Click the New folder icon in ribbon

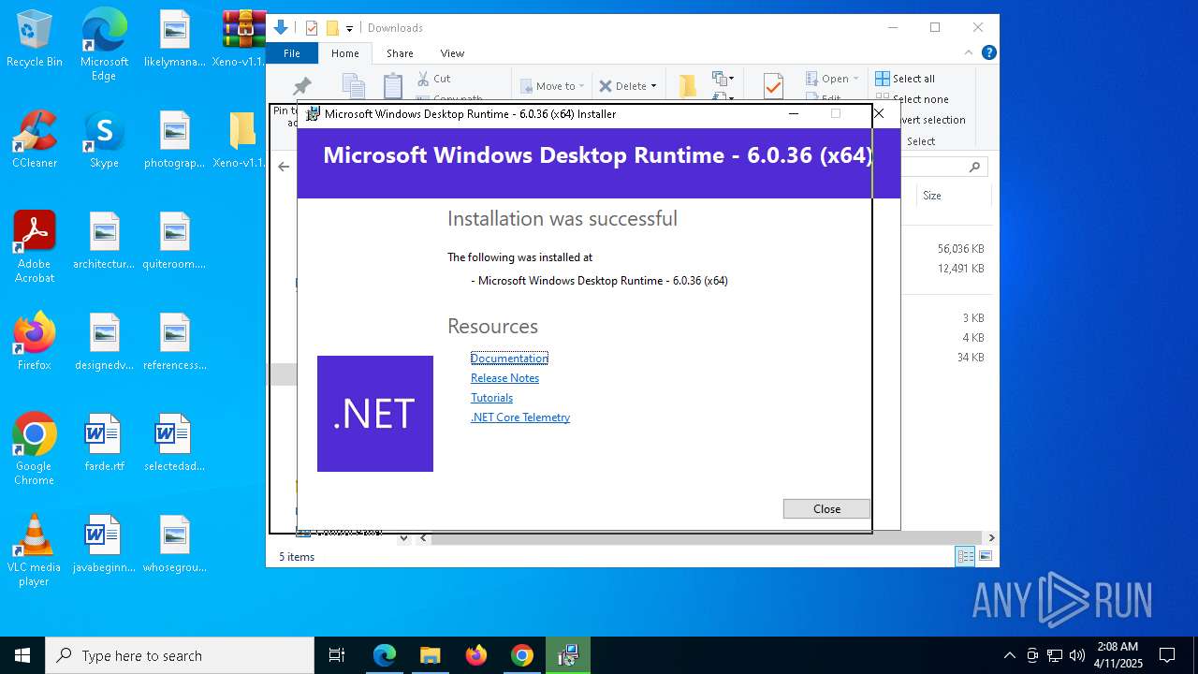(x=688, y=86)
